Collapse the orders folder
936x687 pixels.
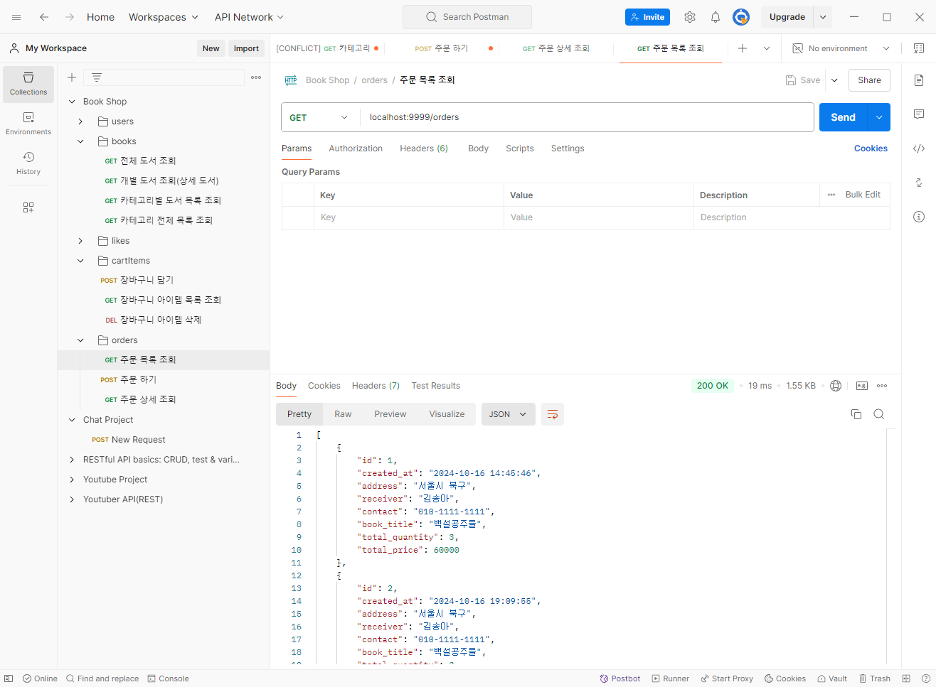pos(80,340)
